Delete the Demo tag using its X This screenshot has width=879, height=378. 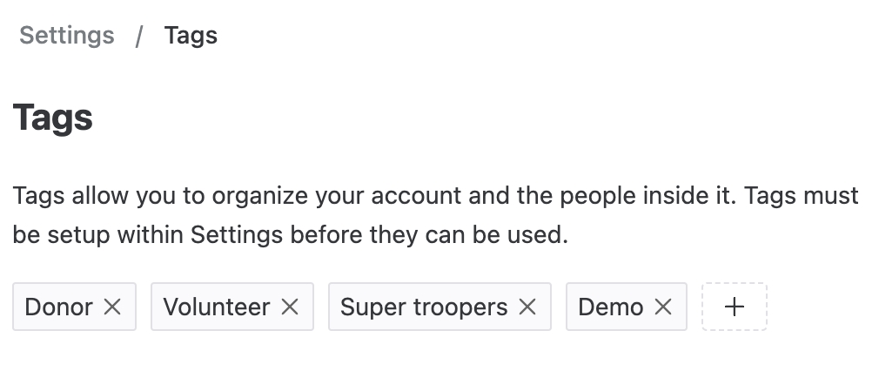click(x=663, y=307)
